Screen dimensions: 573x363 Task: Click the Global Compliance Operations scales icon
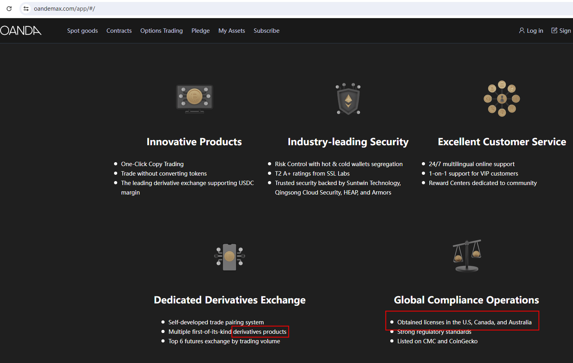467,256
